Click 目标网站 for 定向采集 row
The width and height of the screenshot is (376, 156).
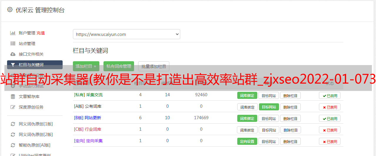click(269, 141)
